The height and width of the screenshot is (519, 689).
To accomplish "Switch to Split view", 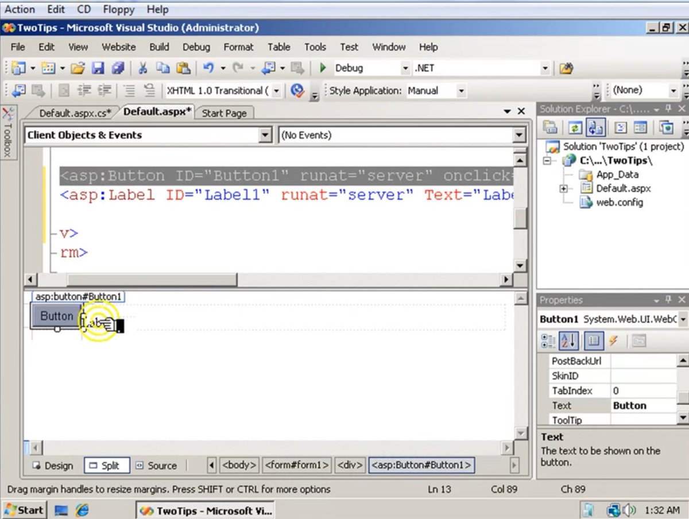I will tap(107, 466).
